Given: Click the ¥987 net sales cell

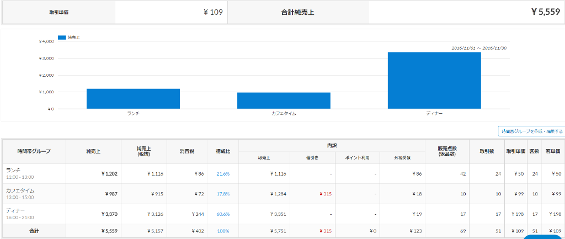Looking at the screenshot, I should point(111,194).
